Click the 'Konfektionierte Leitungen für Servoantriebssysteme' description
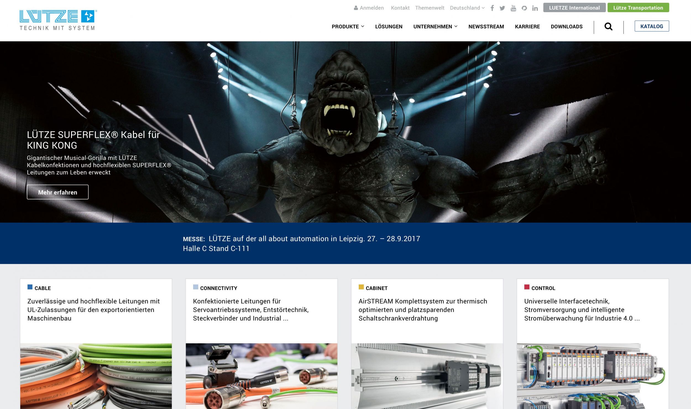Viewport: 691px width, 409px height. 251,310
